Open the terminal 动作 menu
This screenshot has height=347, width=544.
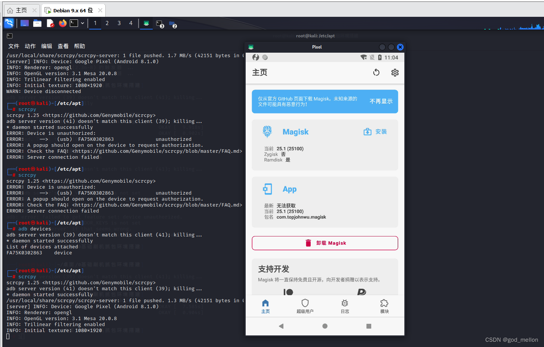coord(30,46)
